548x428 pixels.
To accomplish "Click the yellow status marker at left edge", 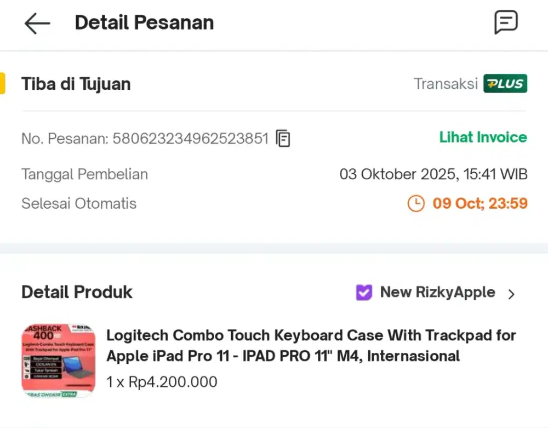I will (x=3, y=83).
